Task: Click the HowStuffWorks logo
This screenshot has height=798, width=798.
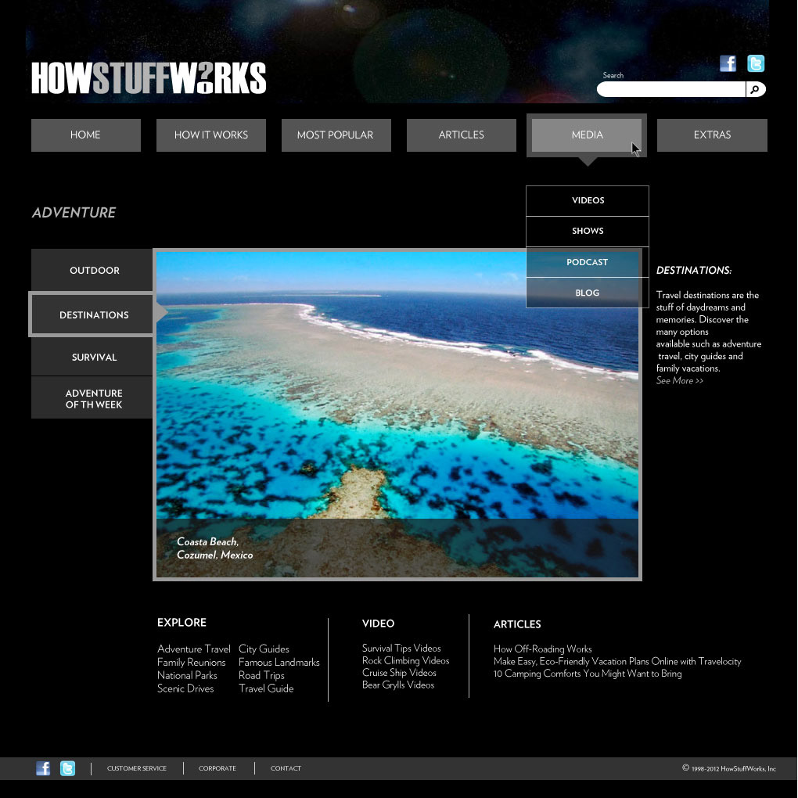Action: click(x=149, y=78)
